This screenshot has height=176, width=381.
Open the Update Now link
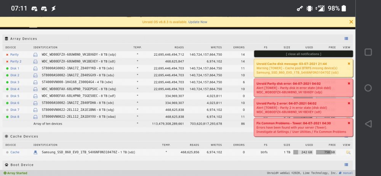pos(197,22)
